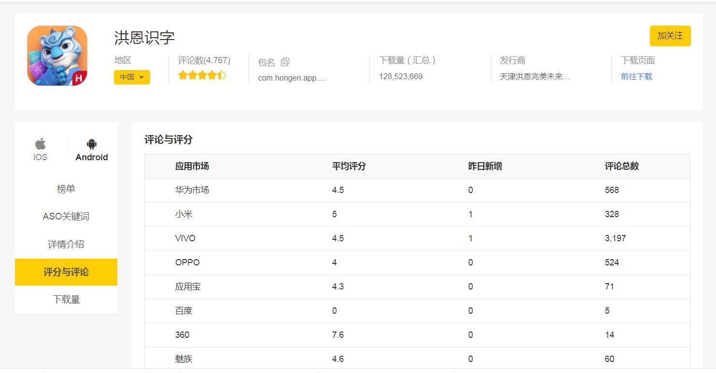The image size is (716, 373).
Task: Click the 洪恩识字 app icon
Action: pos(57,56)
